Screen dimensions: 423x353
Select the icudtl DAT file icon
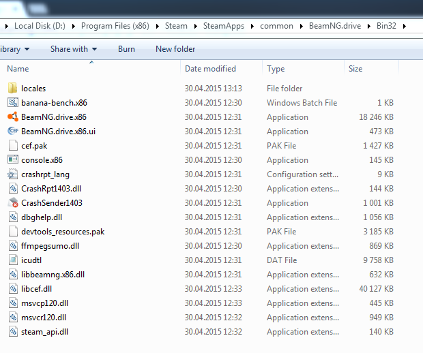(13, 260)
